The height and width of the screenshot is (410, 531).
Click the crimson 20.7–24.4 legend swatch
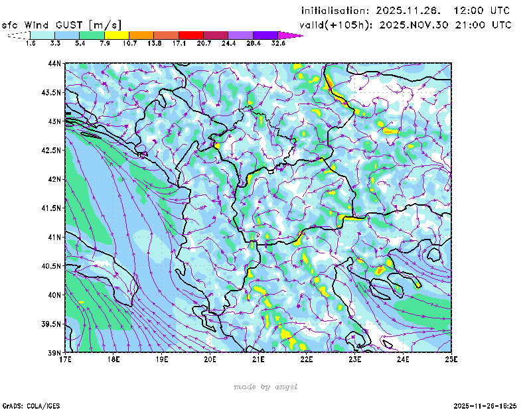[x=216, y=34]
